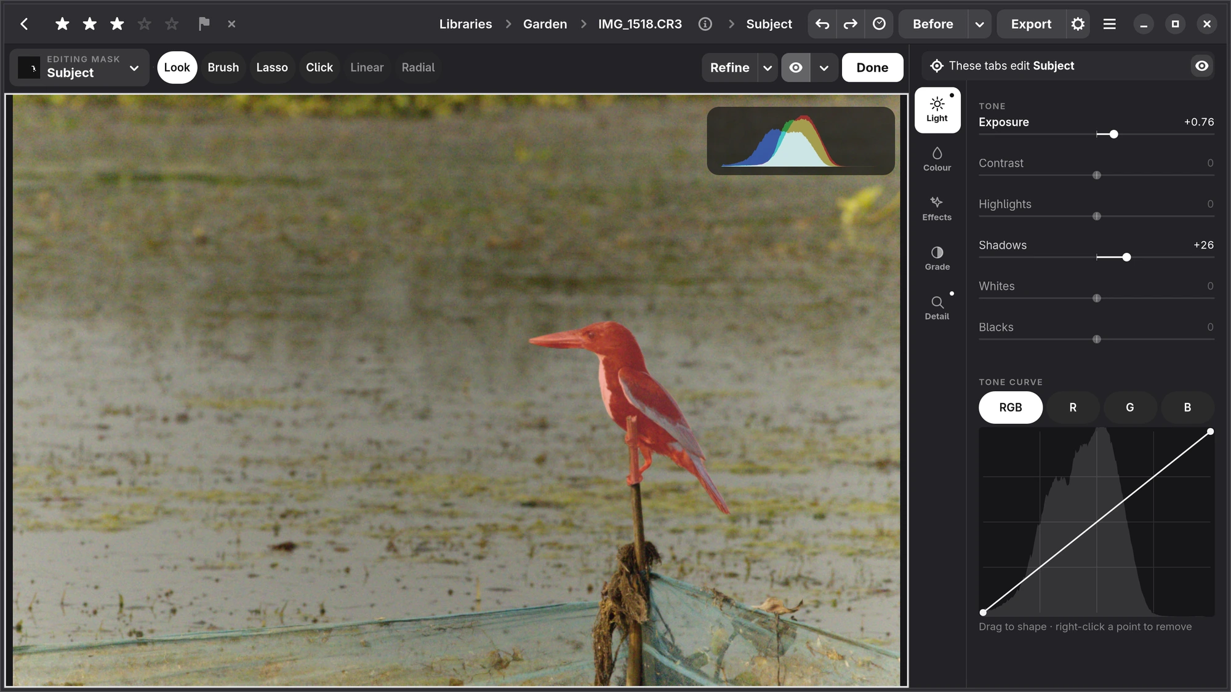1231x692 pixels.
Task: Click the Subject breadcrumb
Action: (769, 24)
